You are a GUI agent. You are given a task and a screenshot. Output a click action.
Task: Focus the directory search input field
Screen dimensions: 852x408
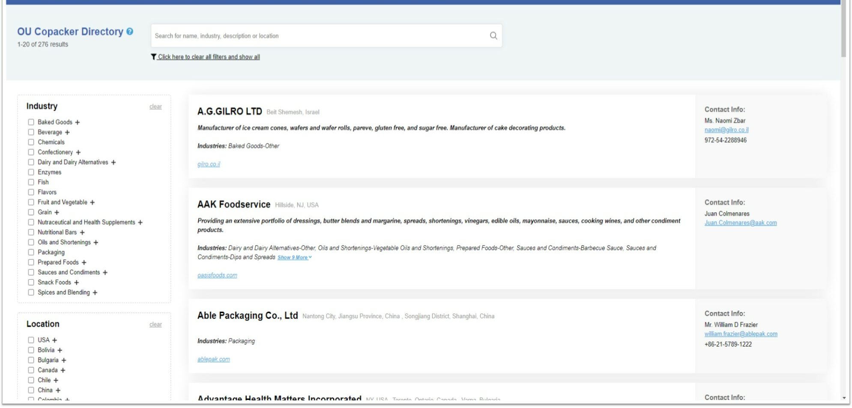(319, 36)
